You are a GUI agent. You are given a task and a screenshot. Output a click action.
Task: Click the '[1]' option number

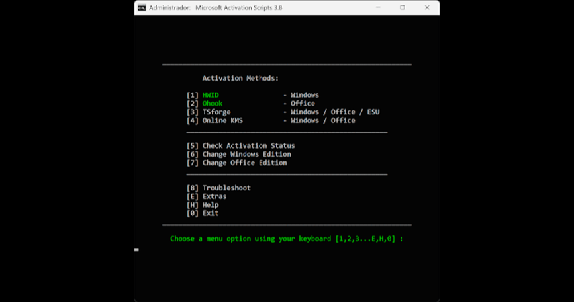tap(193, 95)
